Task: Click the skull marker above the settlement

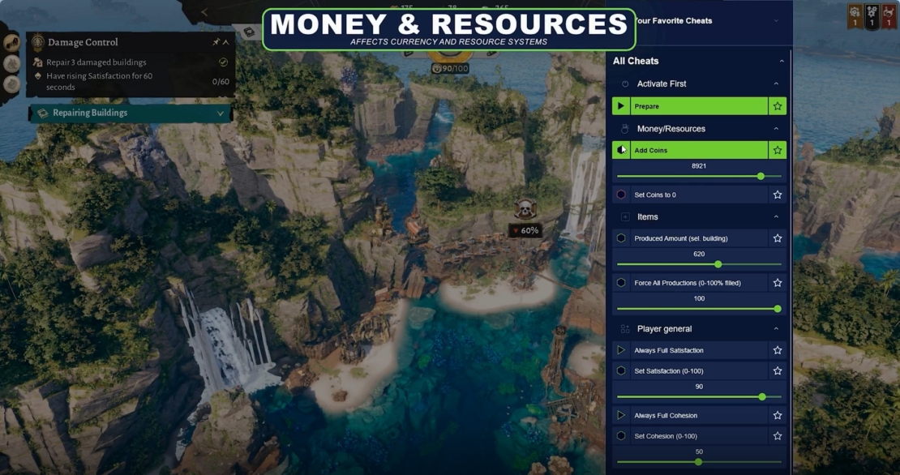Action: (525, 209)
